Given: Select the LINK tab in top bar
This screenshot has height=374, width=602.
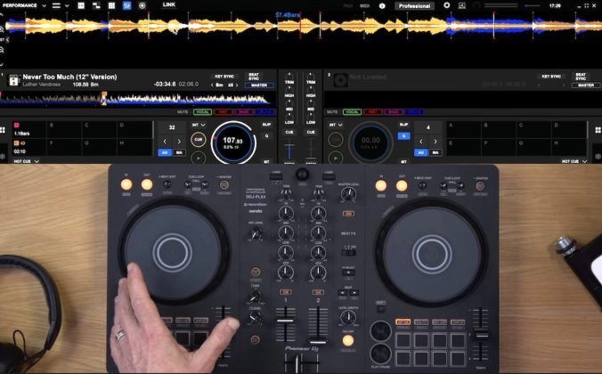Looking at the screenshot, I should 168,4.
